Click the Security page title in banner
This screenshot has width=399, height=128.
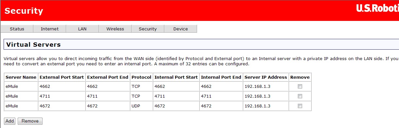point(24,11)
